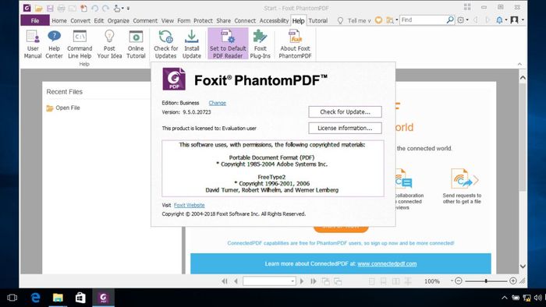
Task: Click the Find search field
Action: point(423,19)
